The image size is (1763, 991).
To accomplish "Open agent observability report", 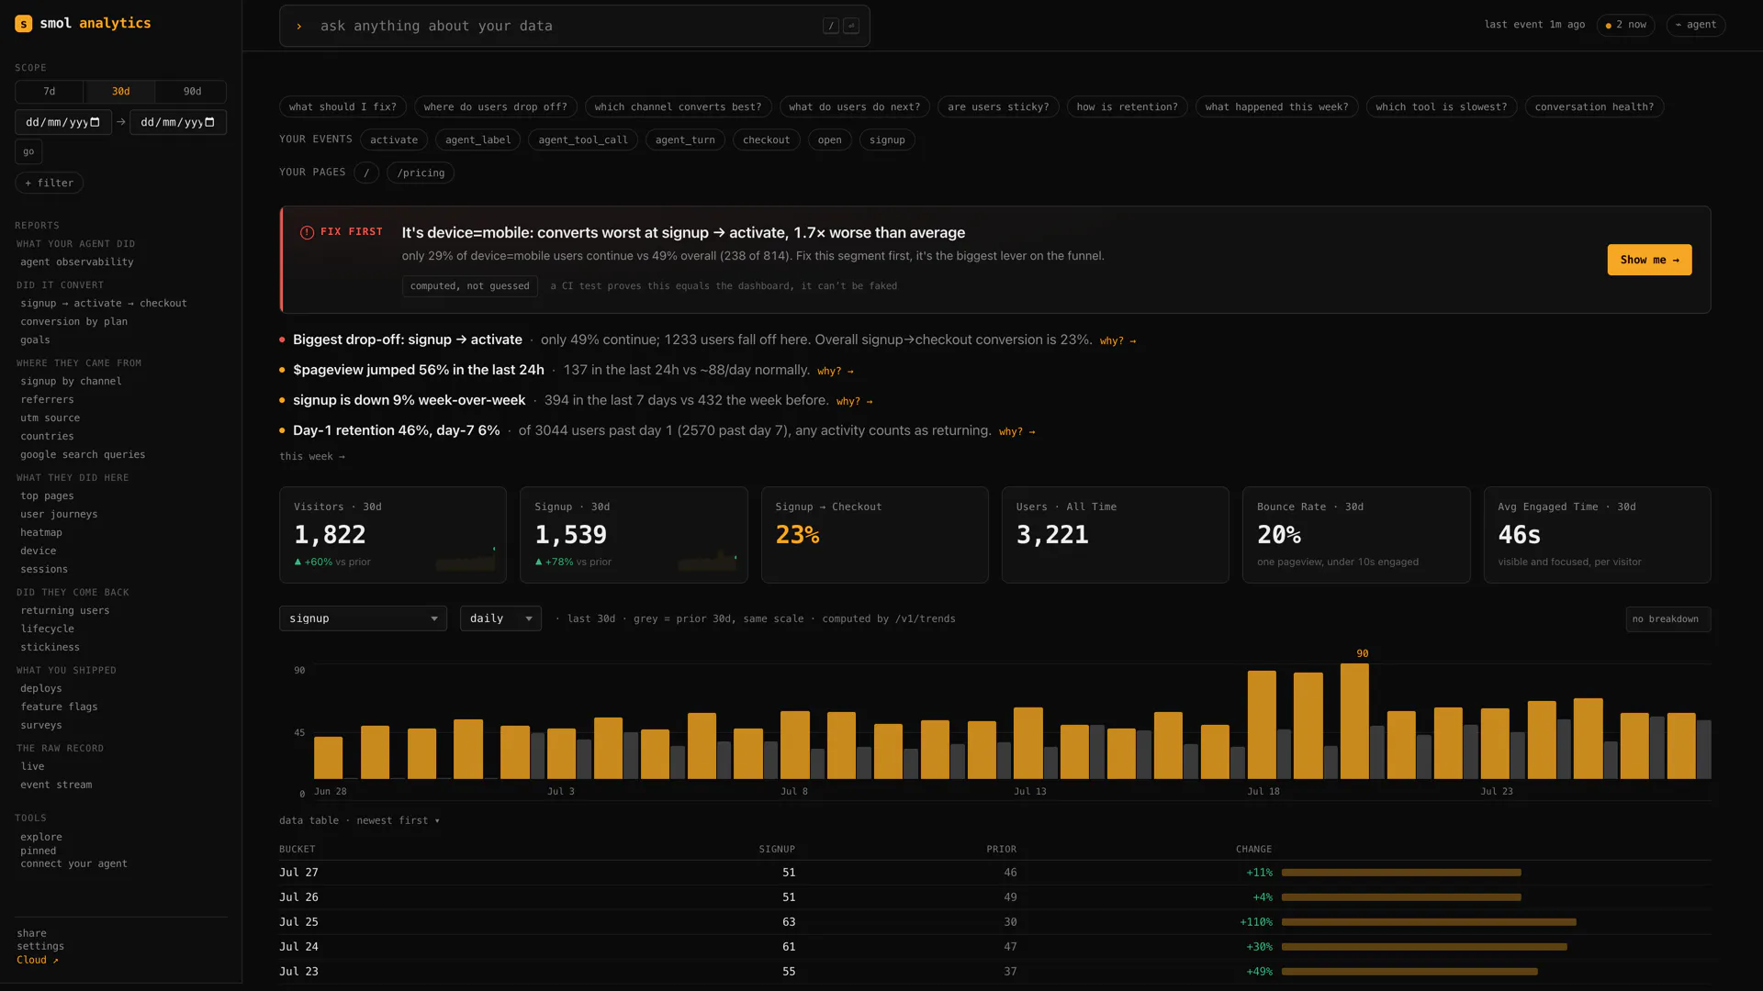I will [77, 262].
